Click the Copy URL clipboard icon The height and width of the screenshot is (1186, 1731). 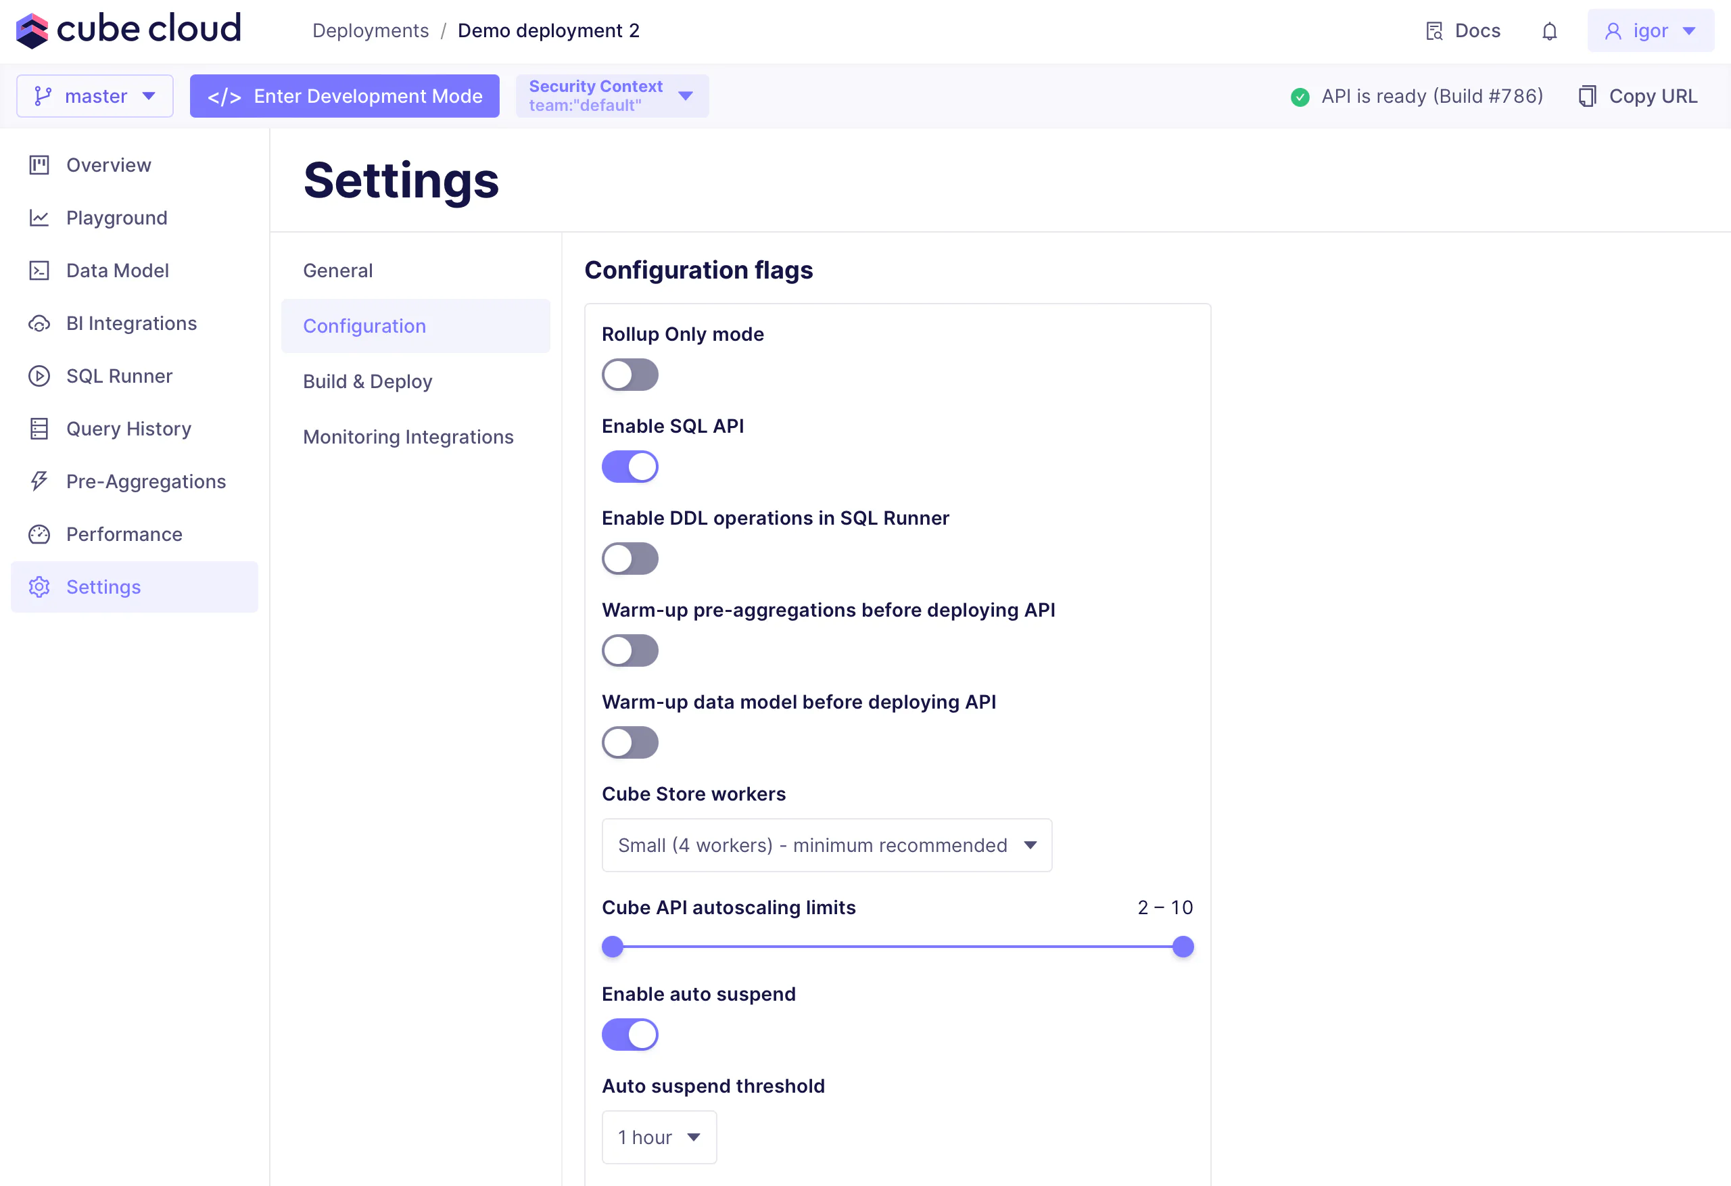click(x=1587, y=96)
